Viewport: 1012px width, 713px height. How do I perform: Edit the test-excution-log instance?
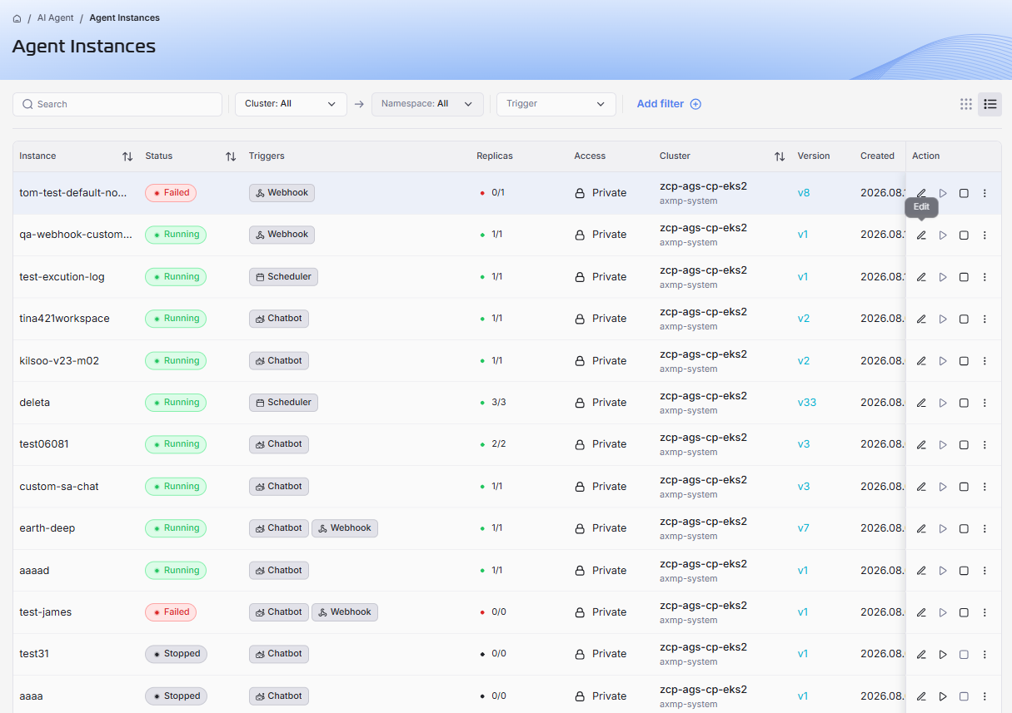[921, 277]
